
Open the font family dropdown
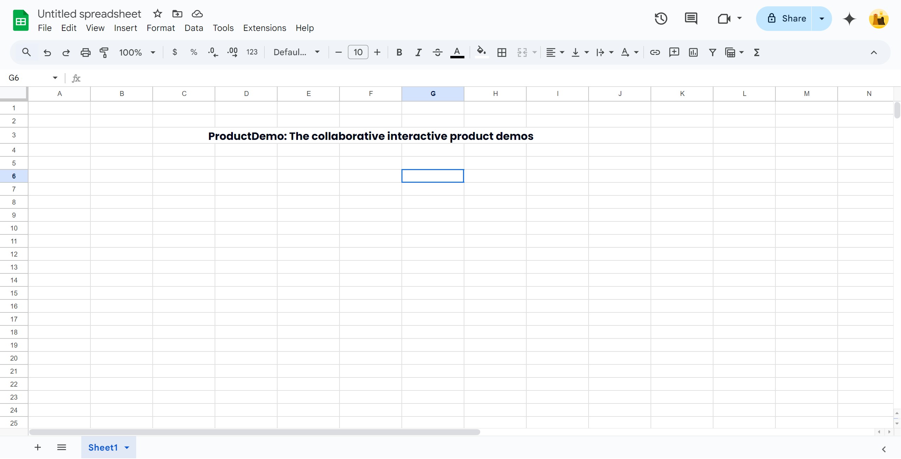click(x=297, y=52)
